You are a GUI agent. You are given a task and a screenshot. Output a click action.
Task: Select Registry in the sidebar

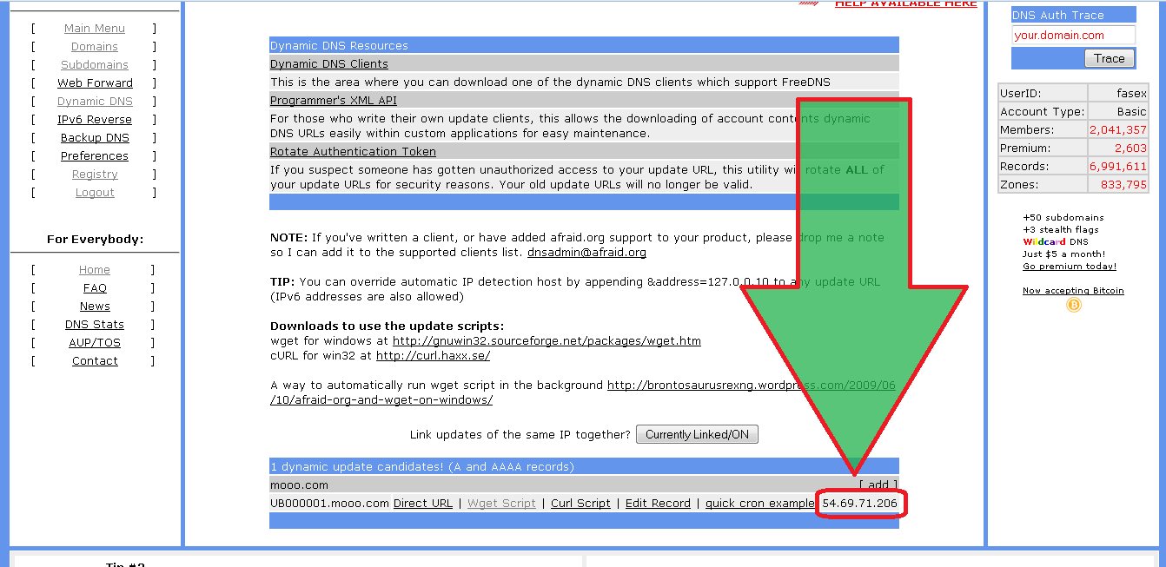pos(95,175)
